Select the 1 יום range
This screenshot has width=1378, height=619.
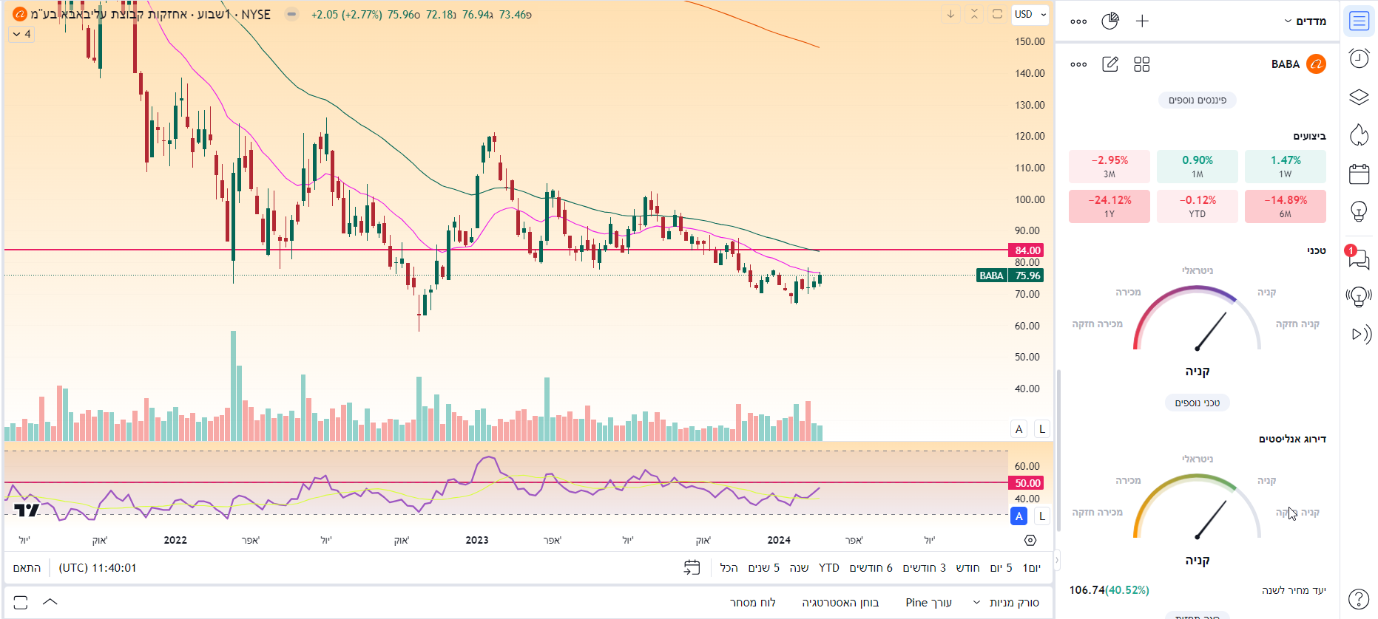[x=1032, y=568]
